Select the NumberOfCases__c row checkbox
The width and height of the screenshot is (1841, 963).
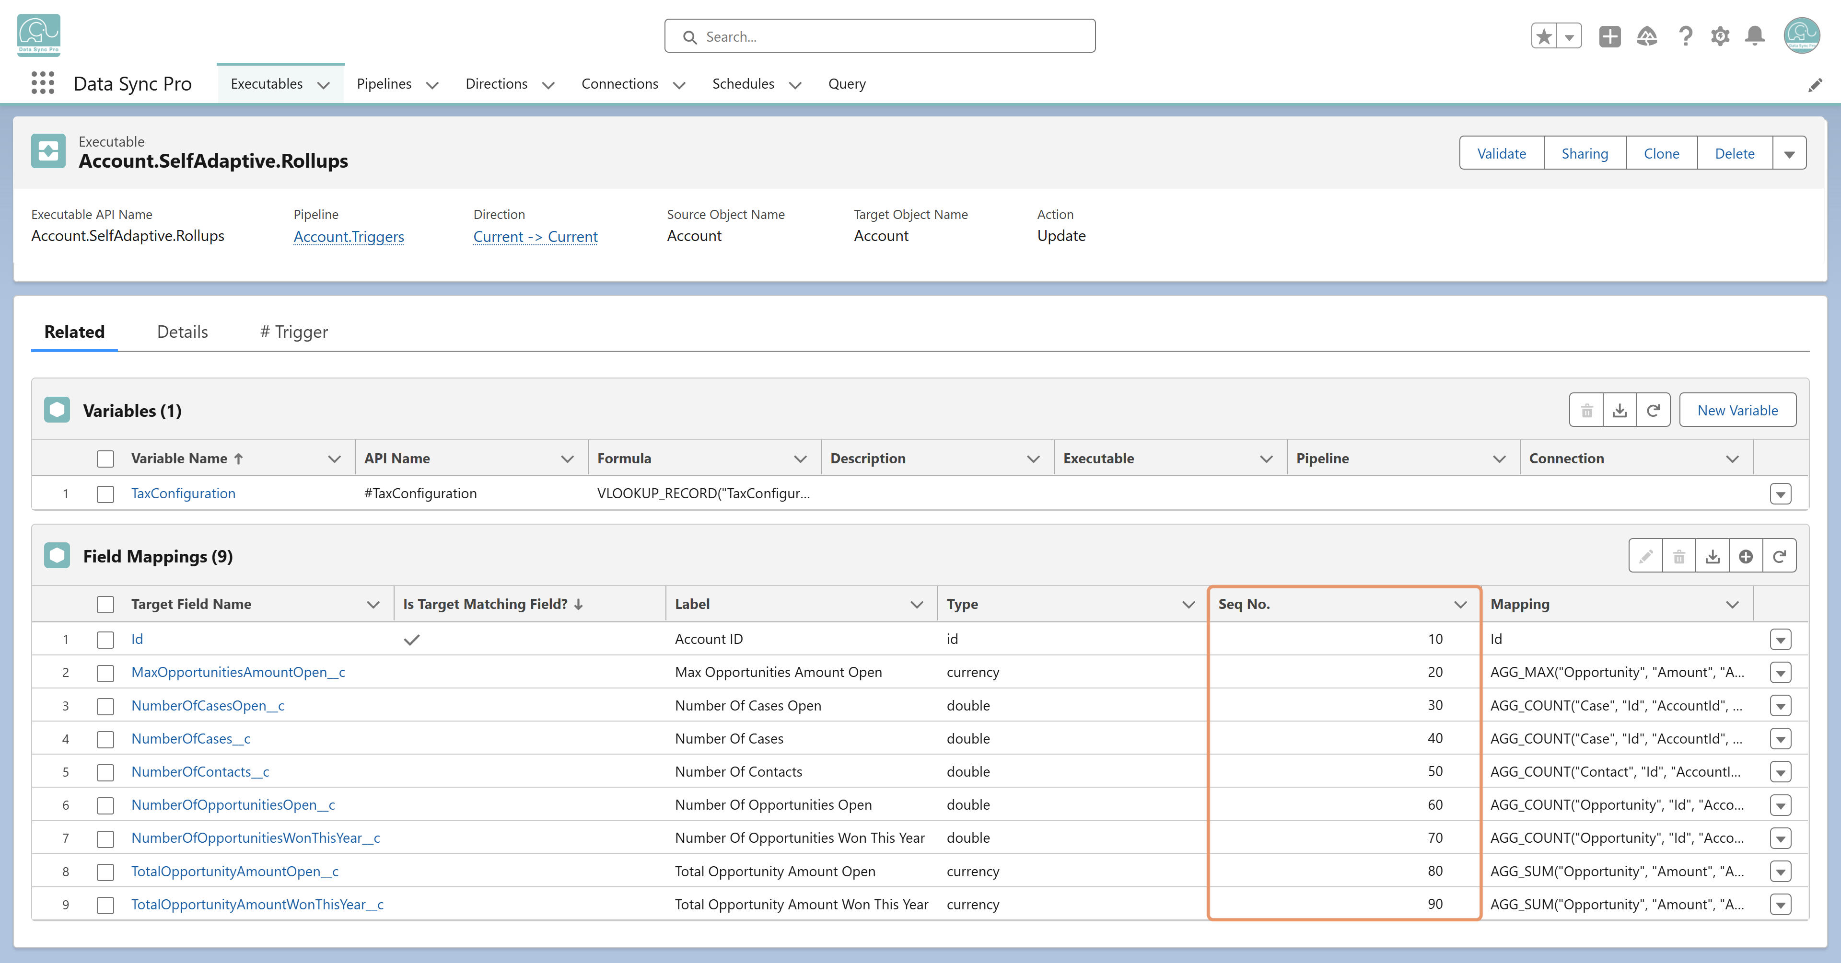[106, 739]
